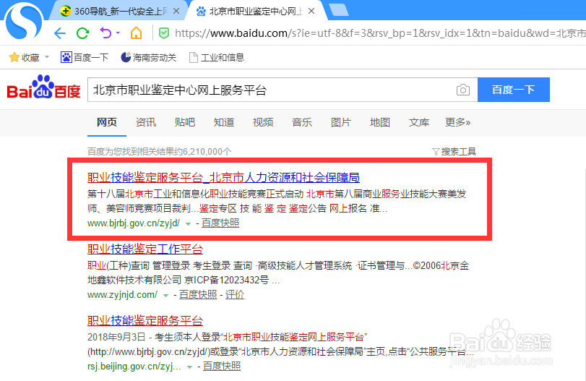Switch to the 知道 tab
The height and width of the screenshot is (381, 586).
(224, 122)
